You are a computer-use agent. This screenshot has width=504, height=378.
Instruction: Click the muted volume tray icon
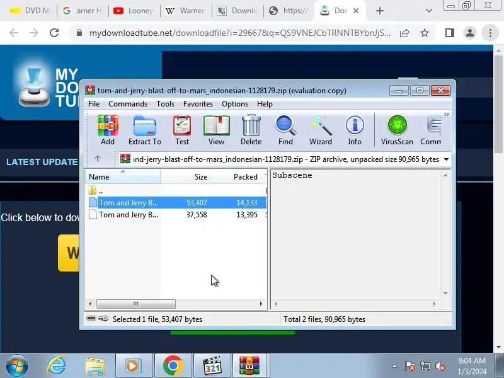coord(440,366)
